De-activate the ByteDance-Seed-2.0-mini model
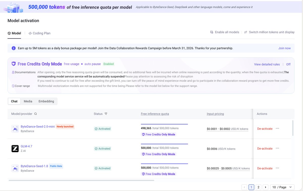303x191 pixels. [265, 129]
